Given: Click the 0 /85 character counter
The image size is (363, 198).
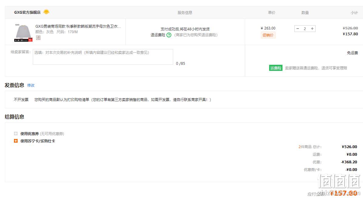Looking at the screenshot, I should (x=180, y=64).
